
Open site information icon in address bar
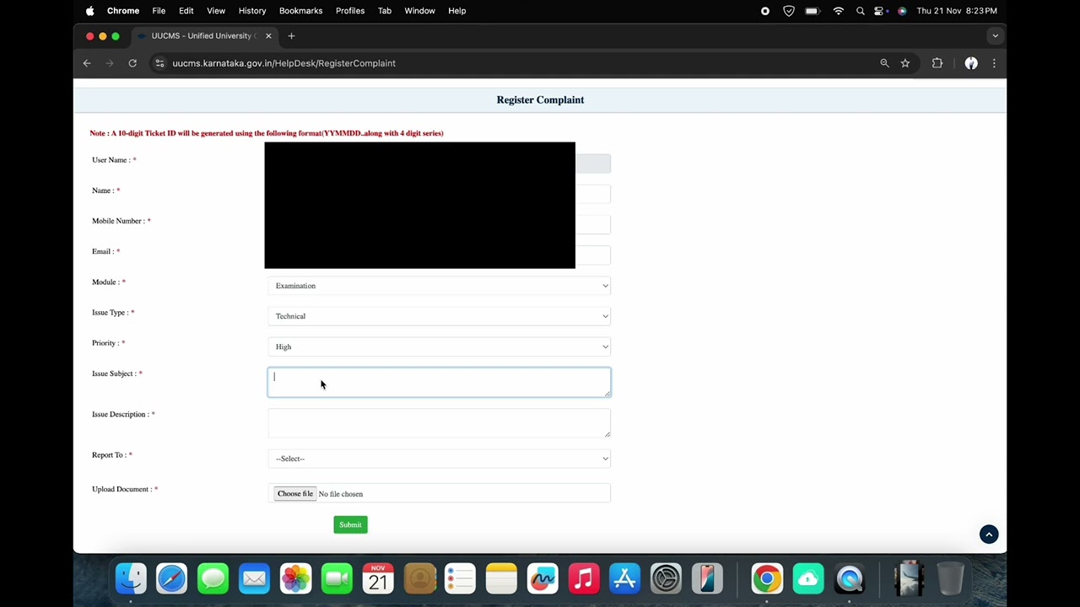point(159,63)
